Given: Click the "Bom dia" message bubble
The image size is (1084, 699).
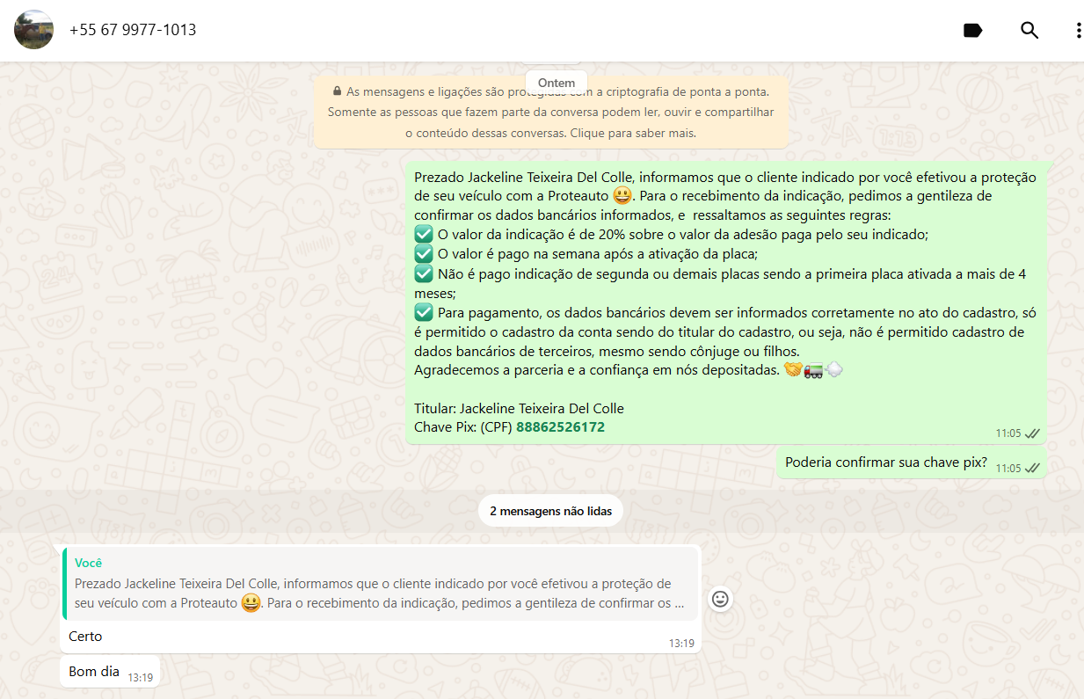Looking at the screenshot, I should (95, 672).
